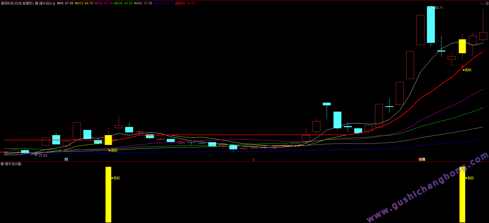Click the left ★低吸 signal in main chart
This screenshot has width=489, height=223.
coord(113,150)
